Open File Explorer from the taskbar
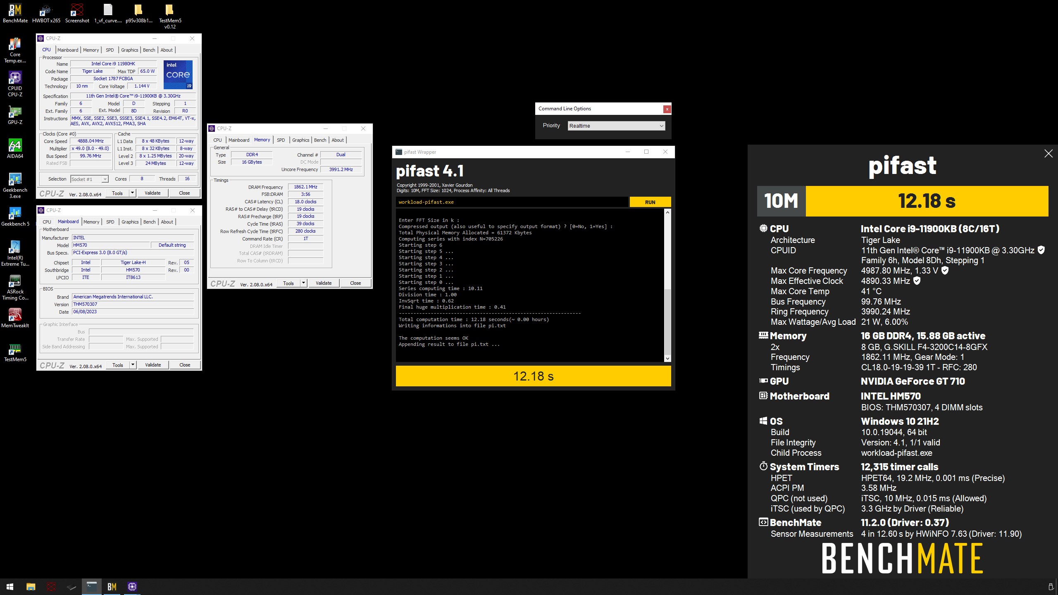The width and height of the screenshot is (1058, 595). click(x=31, y=586)
